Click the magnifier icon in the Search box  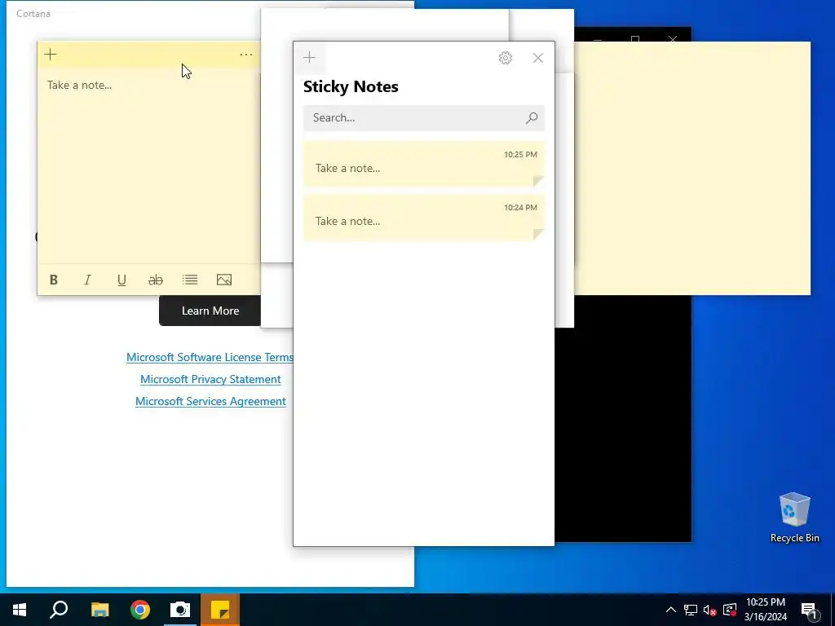pos(532,117)
